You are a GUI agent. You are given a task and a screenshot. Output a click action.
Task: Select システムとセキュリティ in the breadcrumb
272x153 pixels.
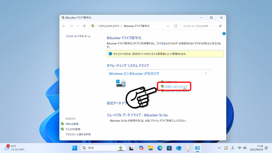coord(109,26)
